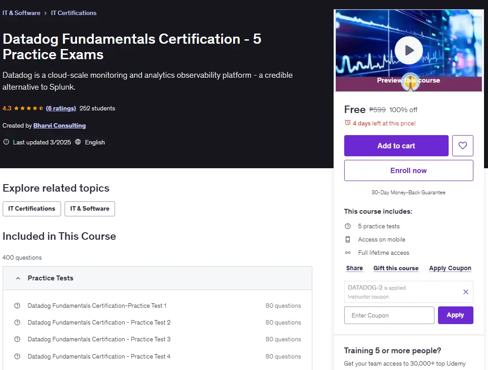Select the IT & Software topic chip
This screenshot has width=488, height=370.
(90, 209)
